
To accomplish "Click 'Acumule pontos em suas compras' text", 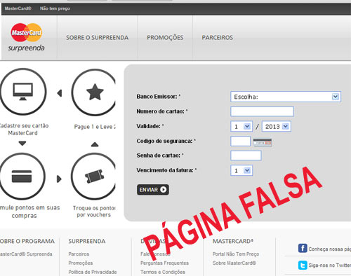I will [x=29, y=212].
